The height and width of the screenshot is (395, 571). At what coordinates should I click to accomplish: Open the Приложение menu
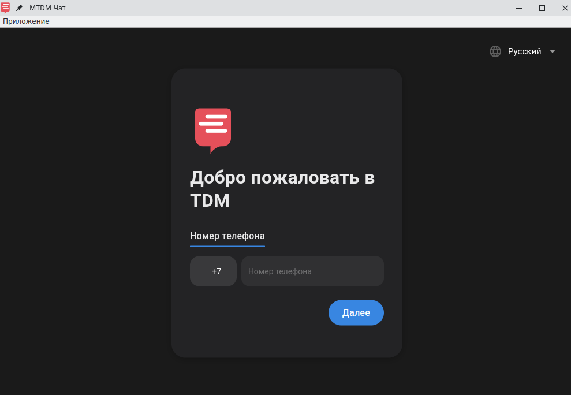(x=26, y=21)
